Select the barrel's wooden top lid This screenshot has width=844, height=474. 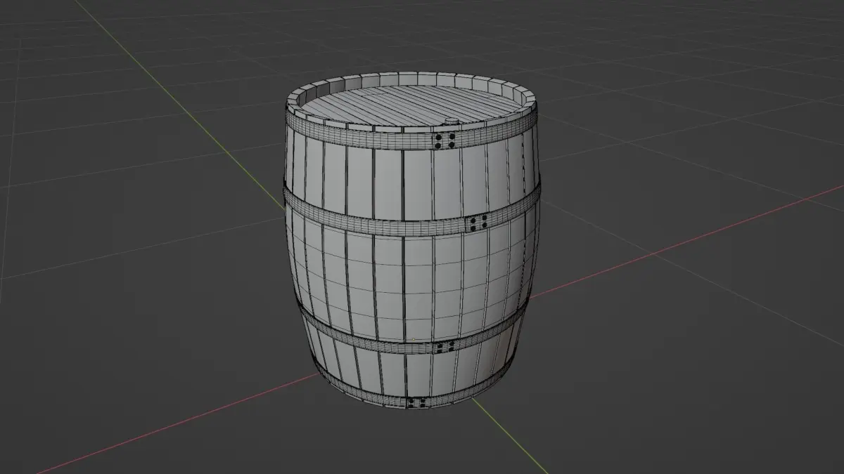[x=410, y=107]
